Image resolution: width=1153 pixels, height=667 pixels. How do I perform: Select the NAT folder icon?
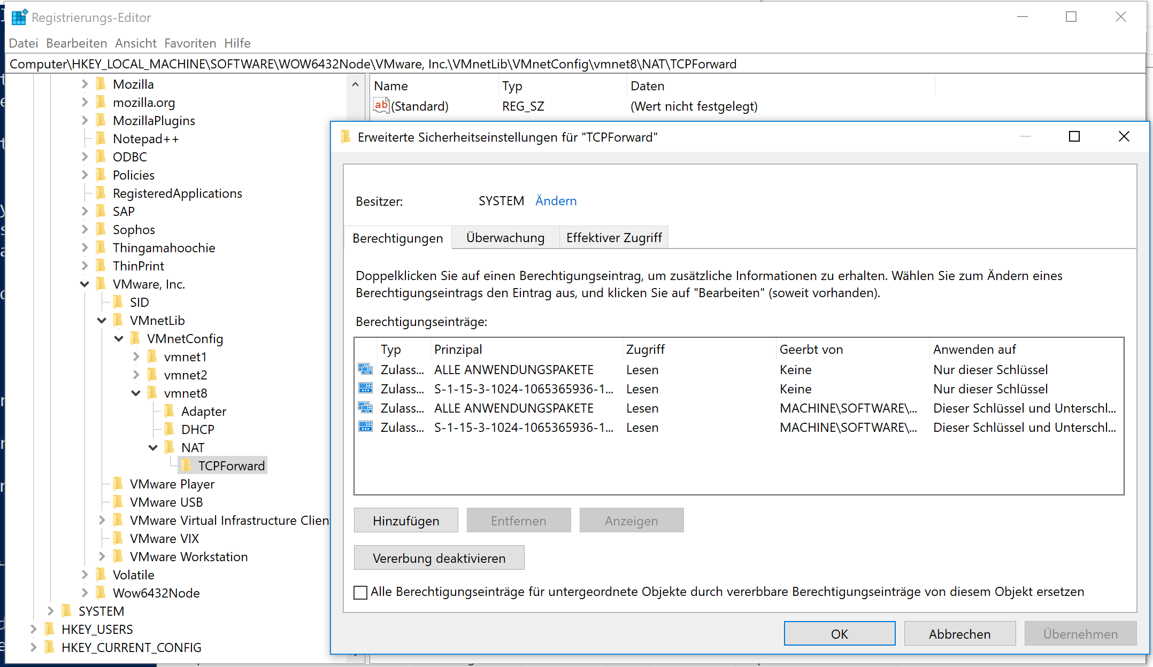[170, 447]
